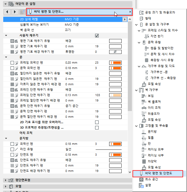The width and height of the screenshot is (187, 192).
Task: Collapse the 여닫이 문 설정 panel
Action: [5, 4]
